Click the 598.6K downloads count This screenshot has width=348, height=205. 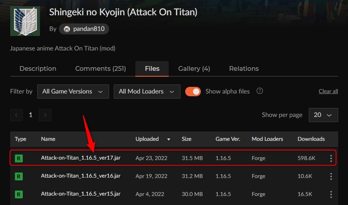pyautogui.click(x=306, y=158)
